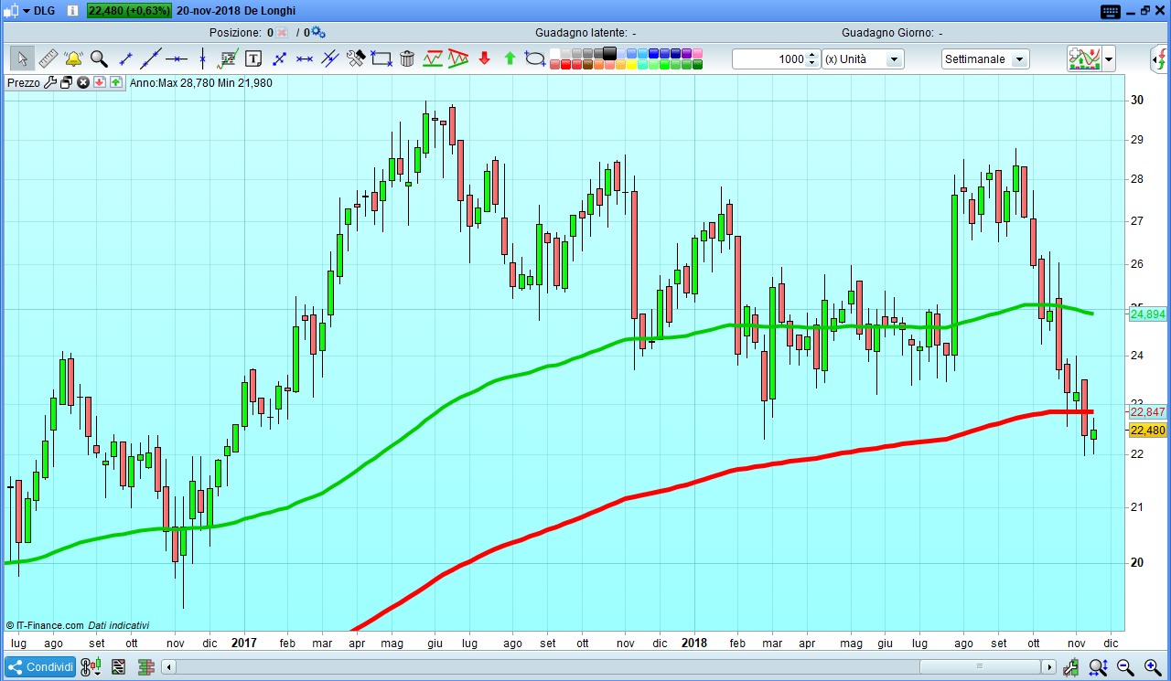1171x681 pixels.
Task: Open the on-screen keyboard icon
Action: (1111, 11)
